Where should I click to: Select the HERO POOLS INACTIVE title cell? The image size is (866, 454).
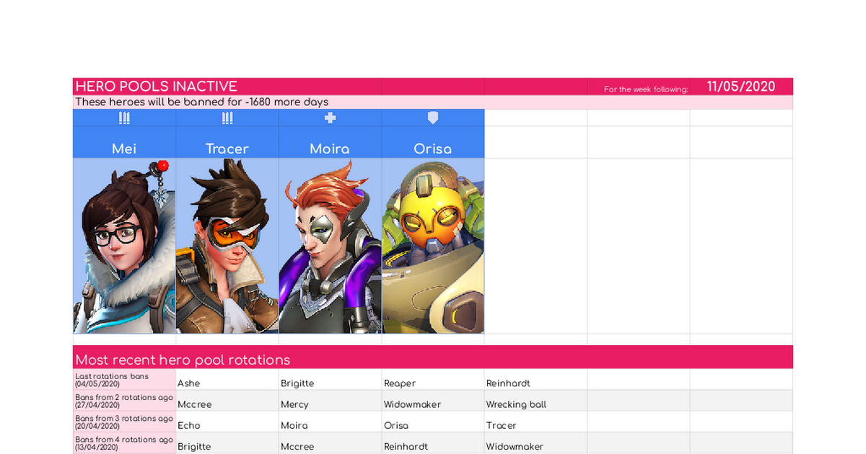click(227, 86)
